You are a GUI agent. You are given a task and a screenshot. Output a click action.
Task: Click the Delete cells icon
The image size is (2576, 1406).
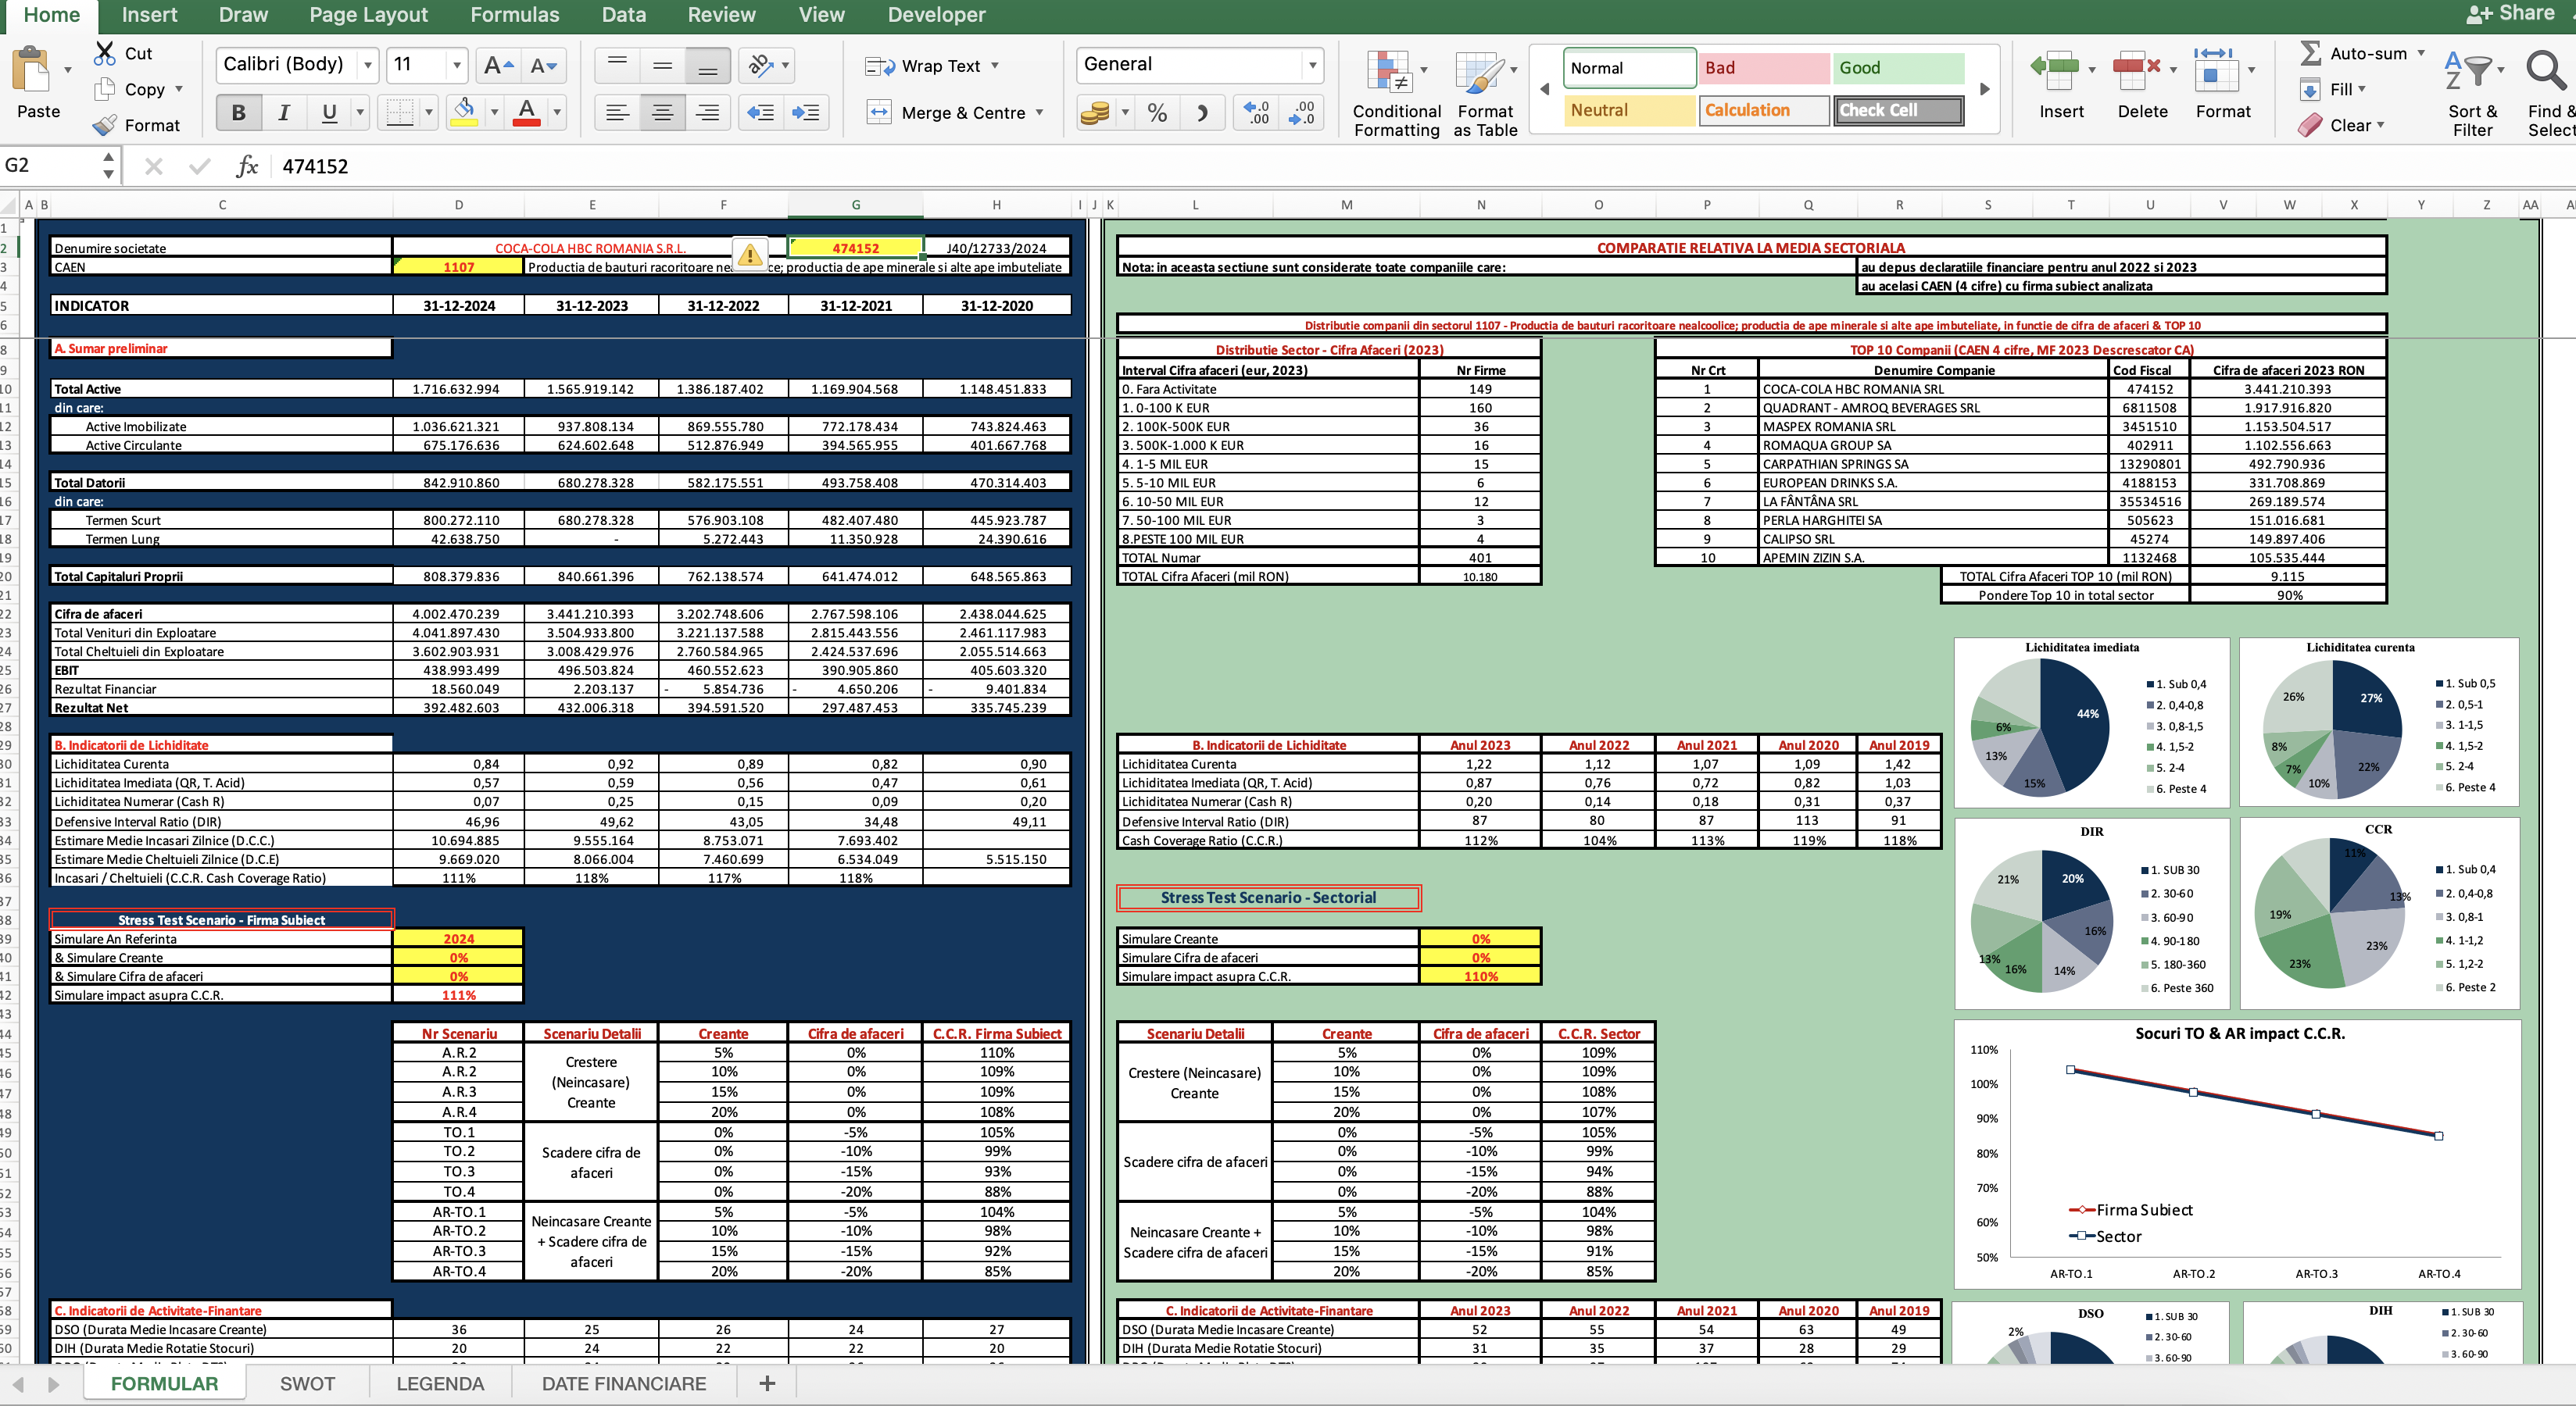click(2136, 71)
